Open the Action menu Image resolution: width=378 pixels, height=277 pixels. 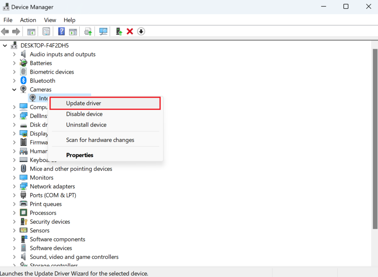[x=28, y=20]
